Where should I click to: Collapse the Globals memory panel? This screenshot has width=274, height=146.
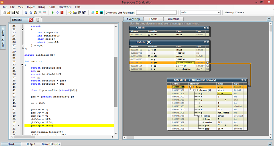[205, 28]
